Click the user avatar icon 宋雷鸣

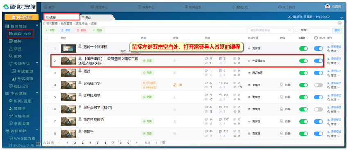328,7
